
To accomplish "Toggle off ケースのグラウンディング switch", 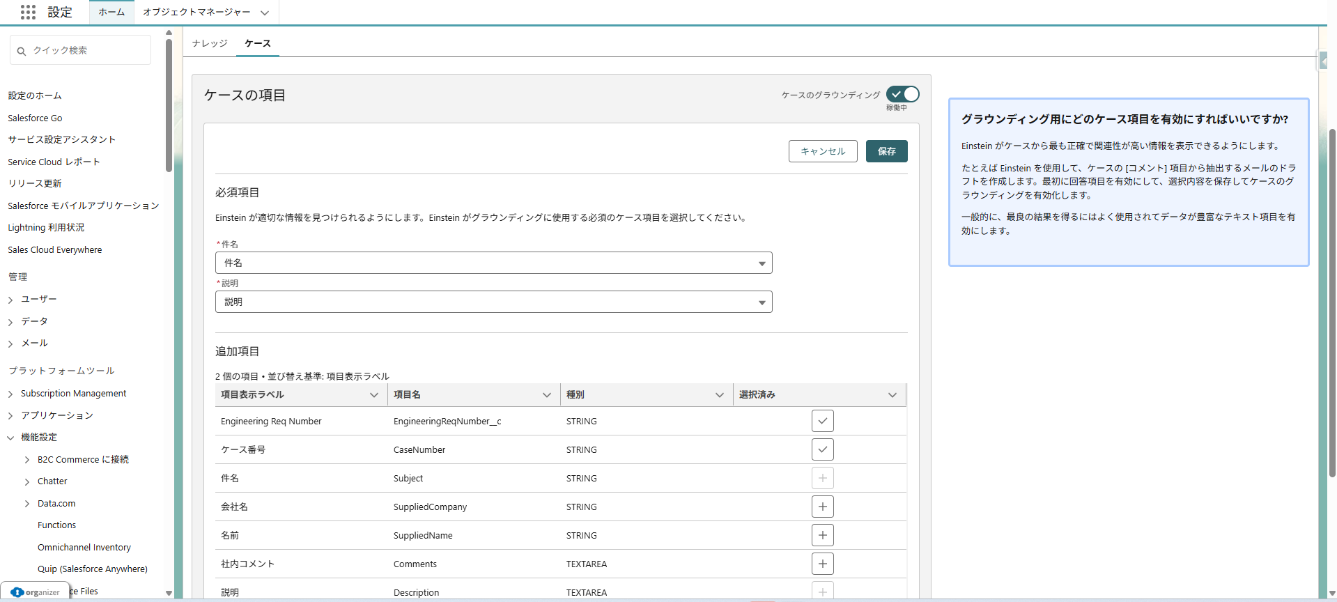I will coord(903,94).
